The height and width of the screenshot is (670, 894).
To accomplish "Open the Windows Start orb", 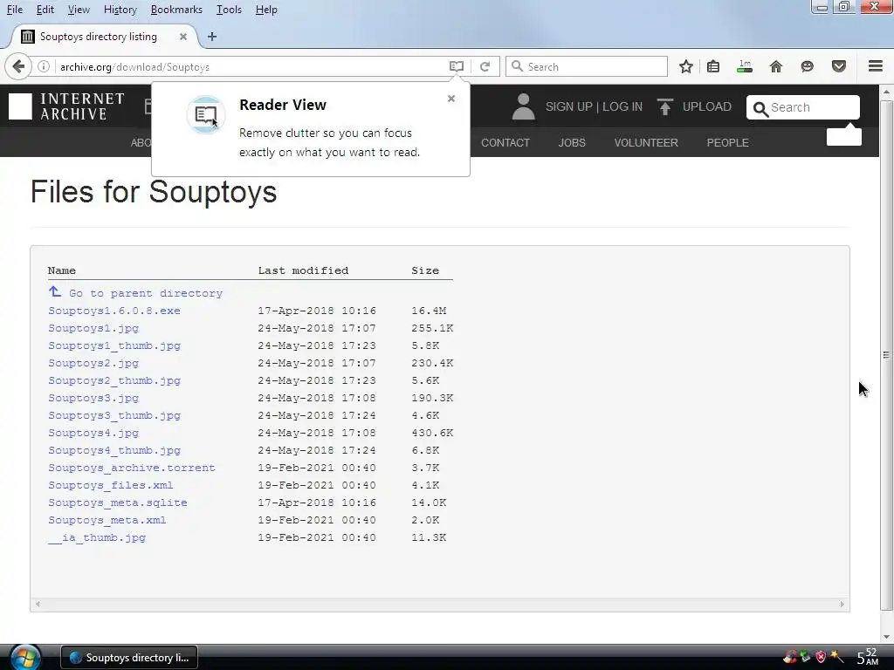I will click(x=24, y=658).
